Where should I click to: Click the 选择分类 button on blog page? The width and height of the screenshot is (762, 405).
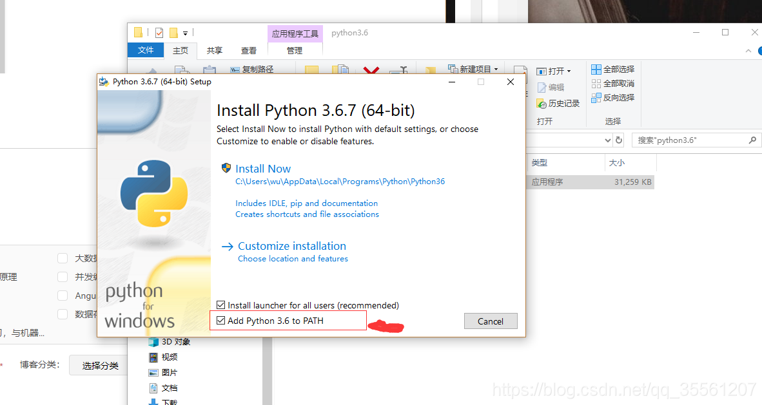[x=98, y=365]
